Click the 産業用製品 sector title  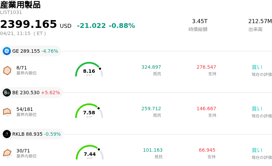20,5
